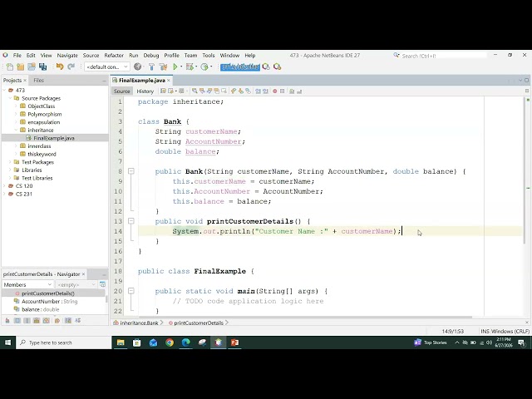The image size is (532, 399).
Task: Click the red macro recording icon in the editor toolbar
Action: pos(274,91)
